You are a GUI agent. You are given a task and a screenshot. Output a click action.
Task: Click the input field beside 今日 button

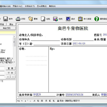pos(2,73)
